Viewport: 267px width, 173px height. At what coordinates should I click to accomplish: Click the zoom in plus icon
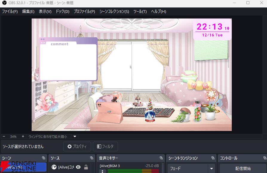[23, 136]
